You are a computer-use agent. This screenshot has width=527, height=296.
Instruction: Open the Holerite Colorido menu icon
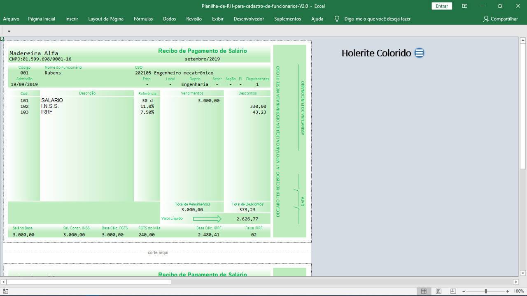coord(419,53)
